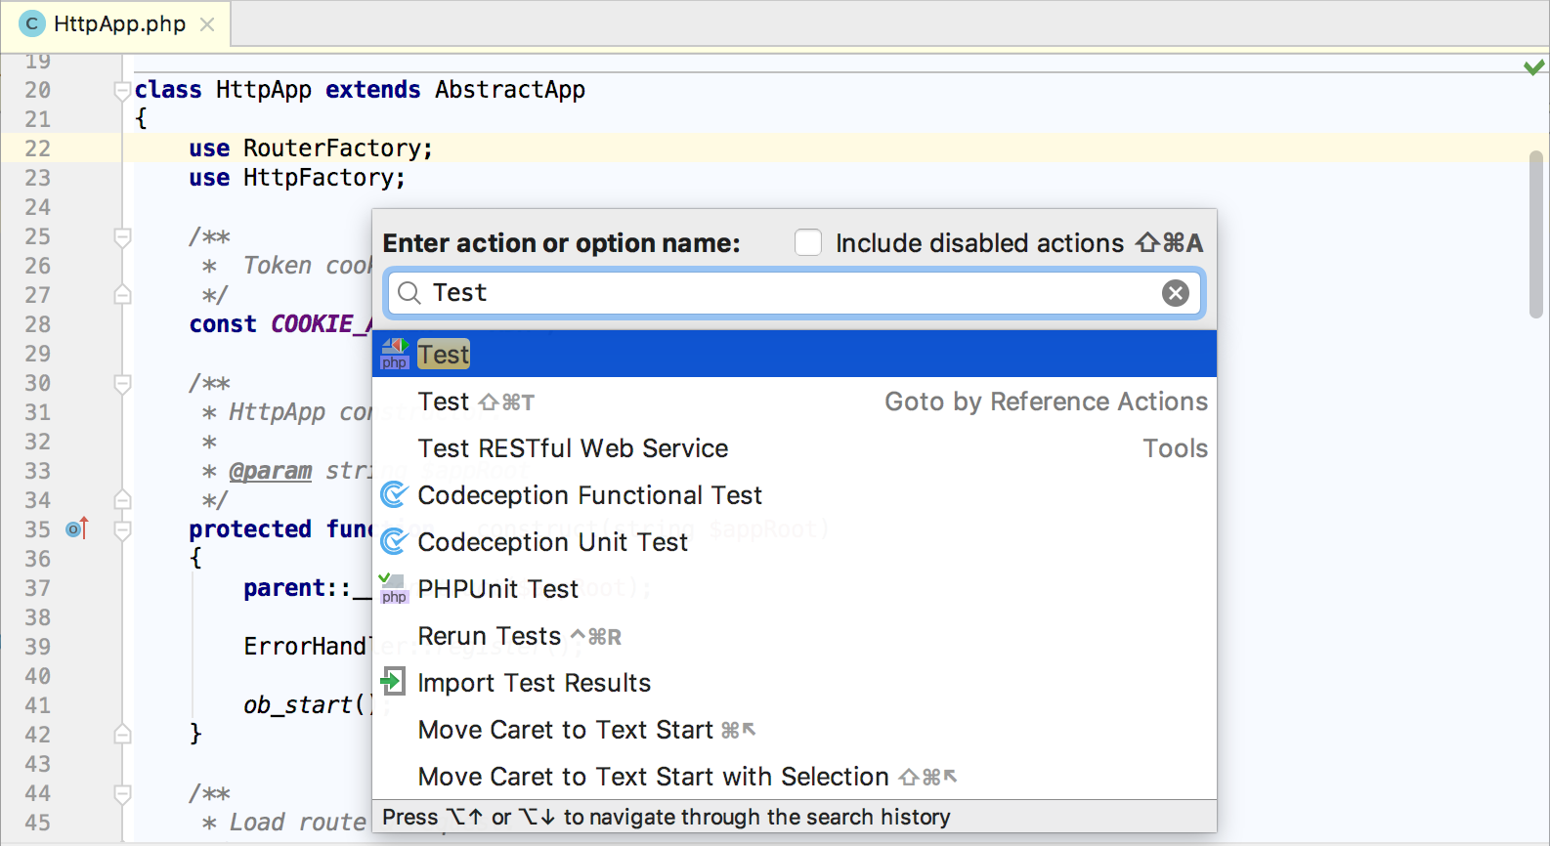Click fold end marker at line 42
Image resolution: width=1550 pixels, height=846 pixels.
pyautogui.click(x=123, y=734)
